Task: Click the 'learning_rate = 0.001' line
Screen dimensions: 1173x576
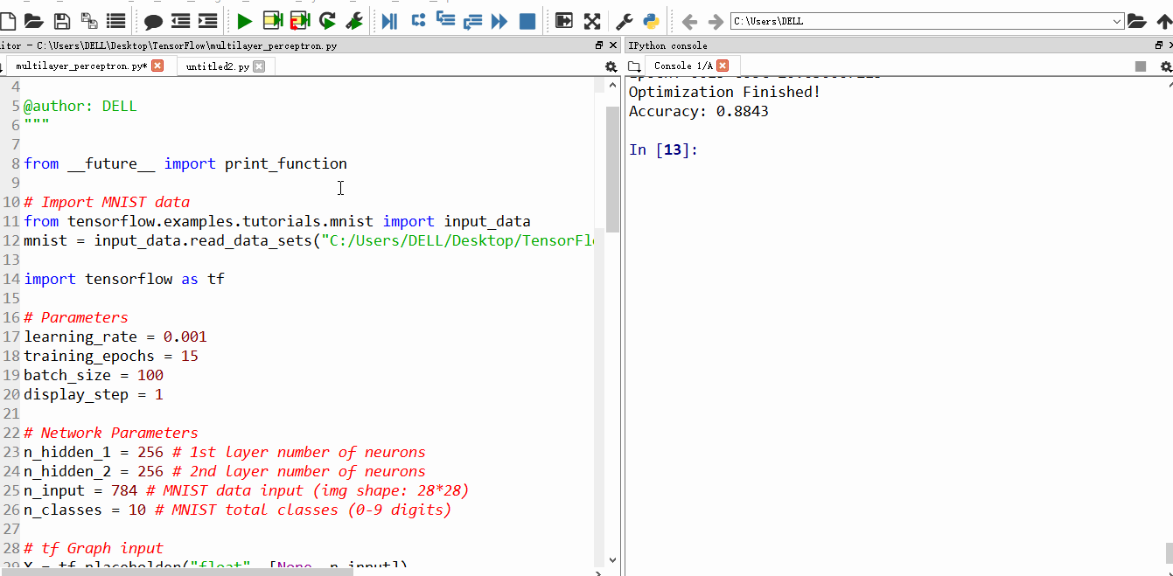Action: [115, 337]
